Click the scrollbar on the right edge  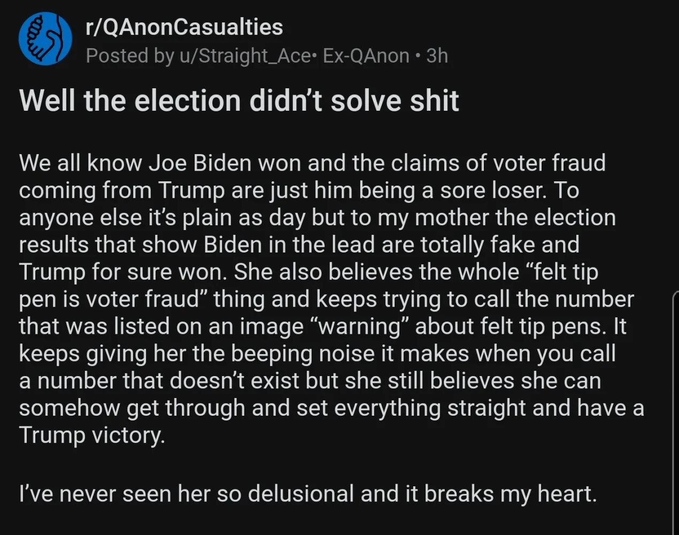[676, 412]
